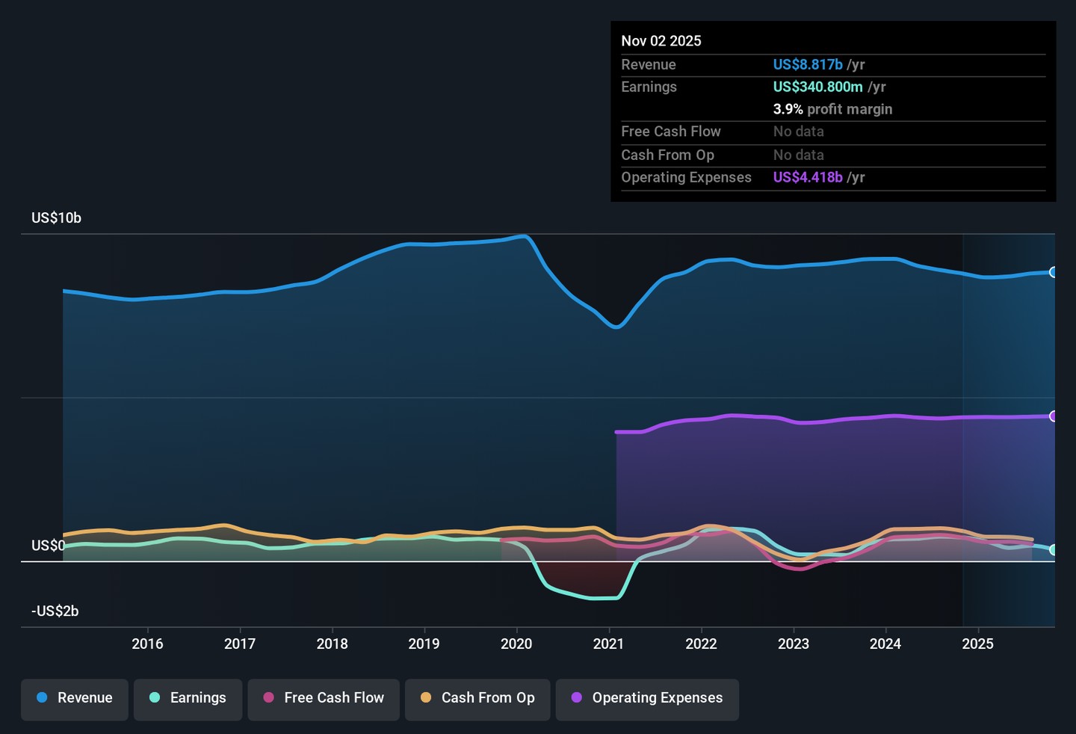Click the US$340.800m earnings value
Viewport: 1076px width, 734px height.
coord(817,87)
